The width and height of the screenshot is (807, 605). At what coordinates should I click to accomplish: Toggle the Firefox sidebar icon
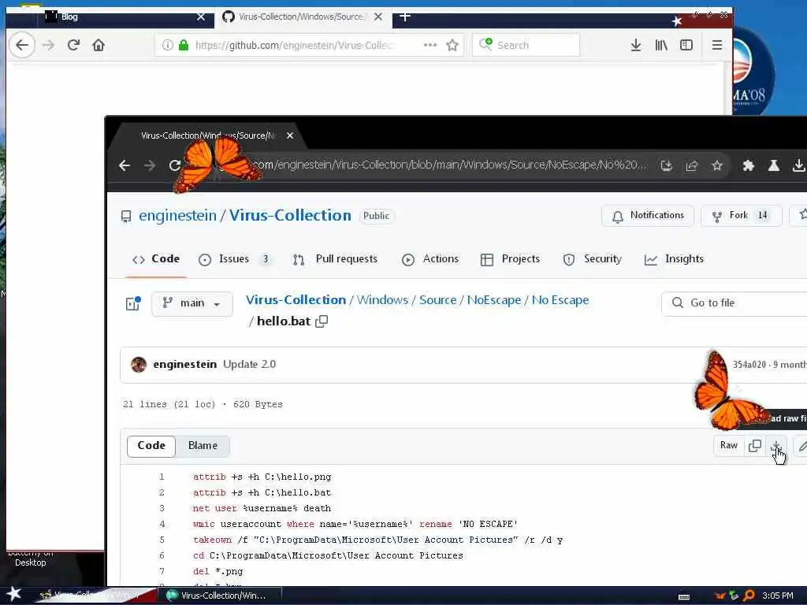click(686, 45)
